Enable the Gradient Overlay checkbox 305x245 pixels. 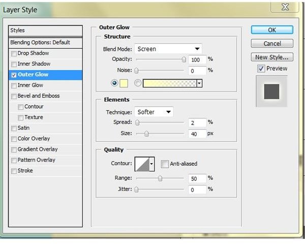pos(14,150)
